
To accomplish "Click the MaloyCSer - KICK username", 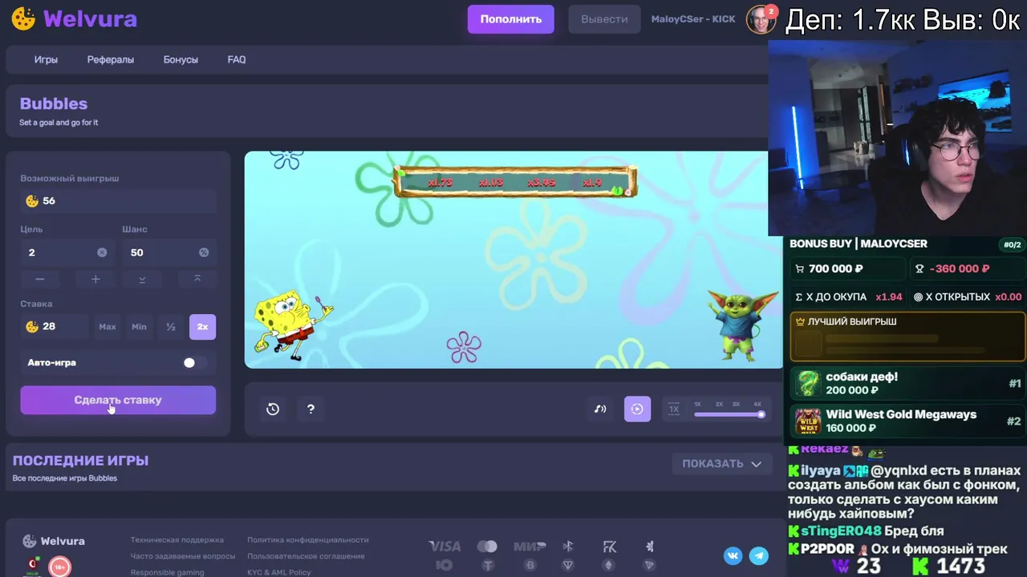I will (693, 19).
